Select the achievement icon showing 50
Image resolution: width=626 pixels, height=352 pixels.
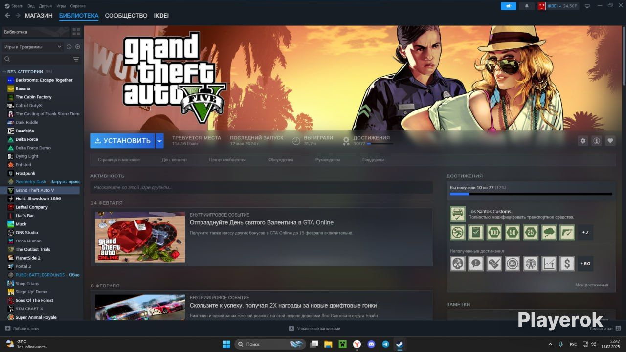513,232
